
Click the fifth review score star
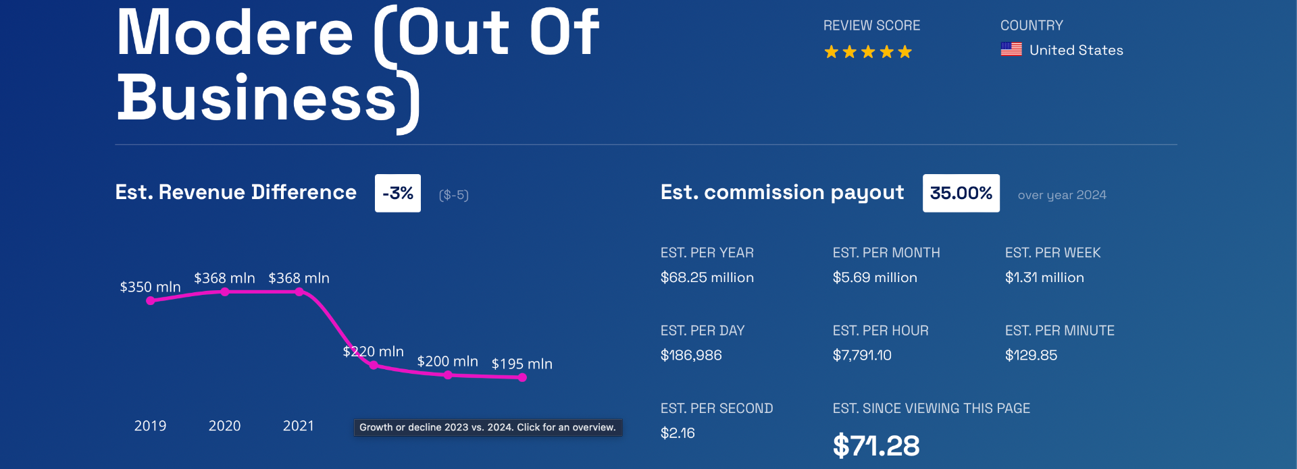pos(905,52)
